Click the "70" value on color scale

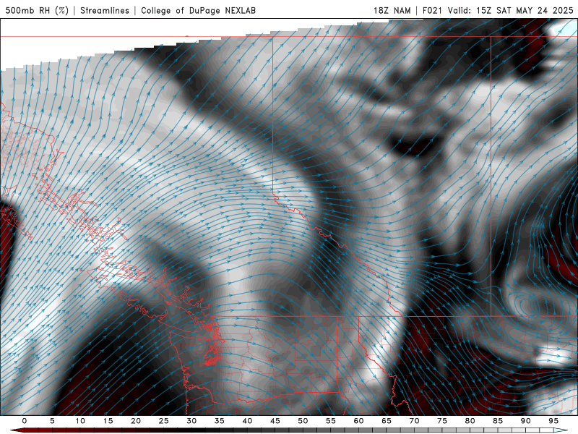point(414,421)
